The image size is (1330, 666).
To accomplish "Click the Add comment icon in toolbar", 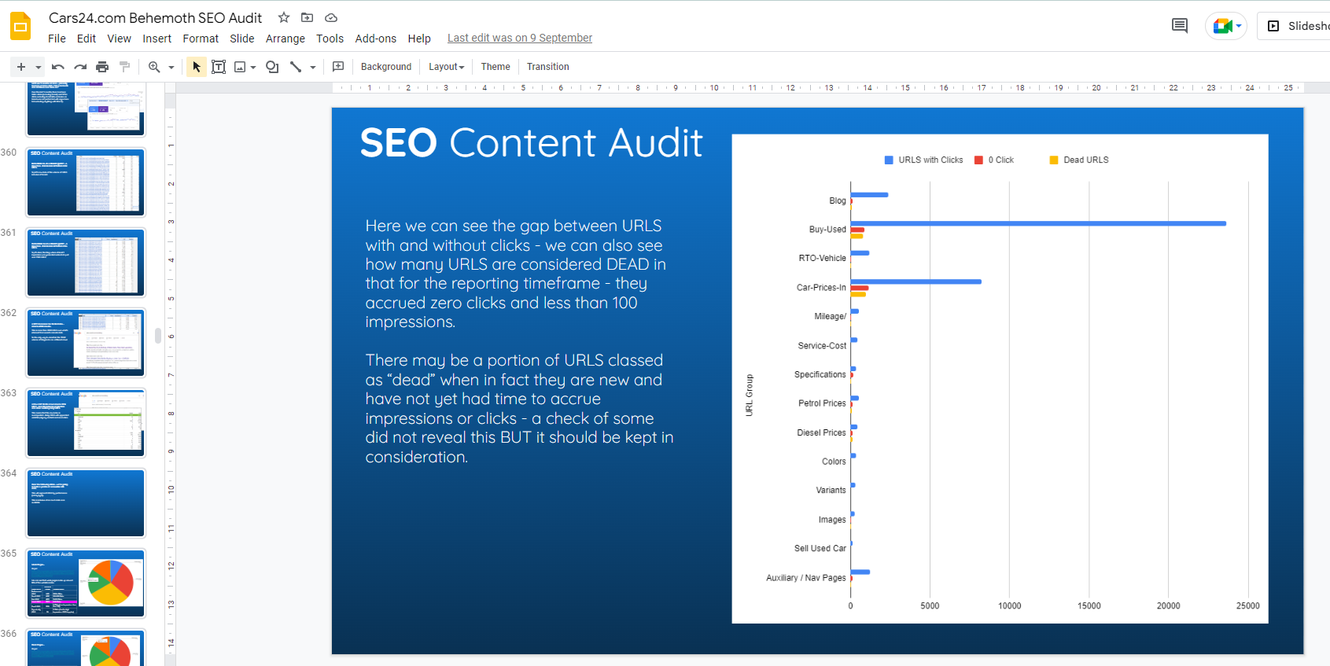I will click(x=338, y=67).
